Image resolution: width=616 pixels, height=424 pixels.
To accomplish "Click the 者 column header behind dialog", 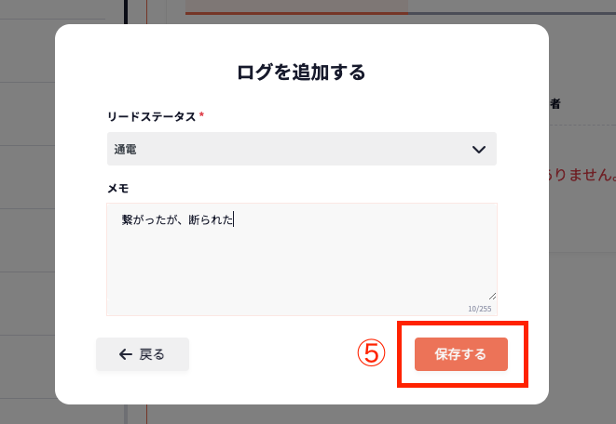I will [554, 104].
